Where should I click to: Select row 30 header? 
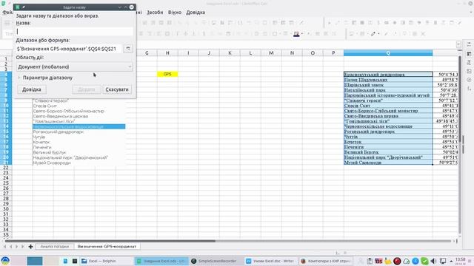tap(6, 209)
